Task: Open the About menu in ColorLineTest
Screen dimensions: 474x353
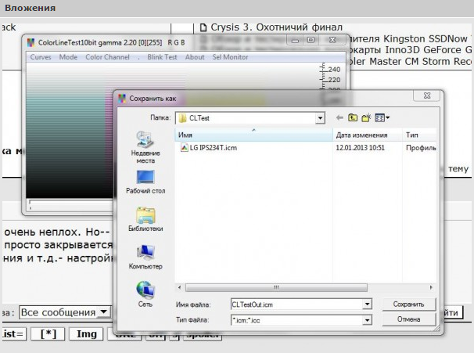Action: 195,57
